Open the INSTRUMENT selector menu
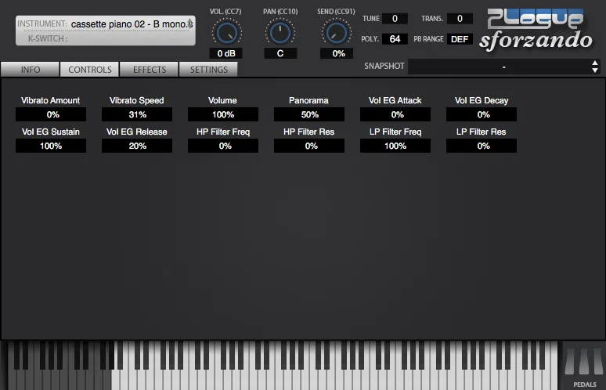Screen dimensions: 606x390 [x=132, y=24]
